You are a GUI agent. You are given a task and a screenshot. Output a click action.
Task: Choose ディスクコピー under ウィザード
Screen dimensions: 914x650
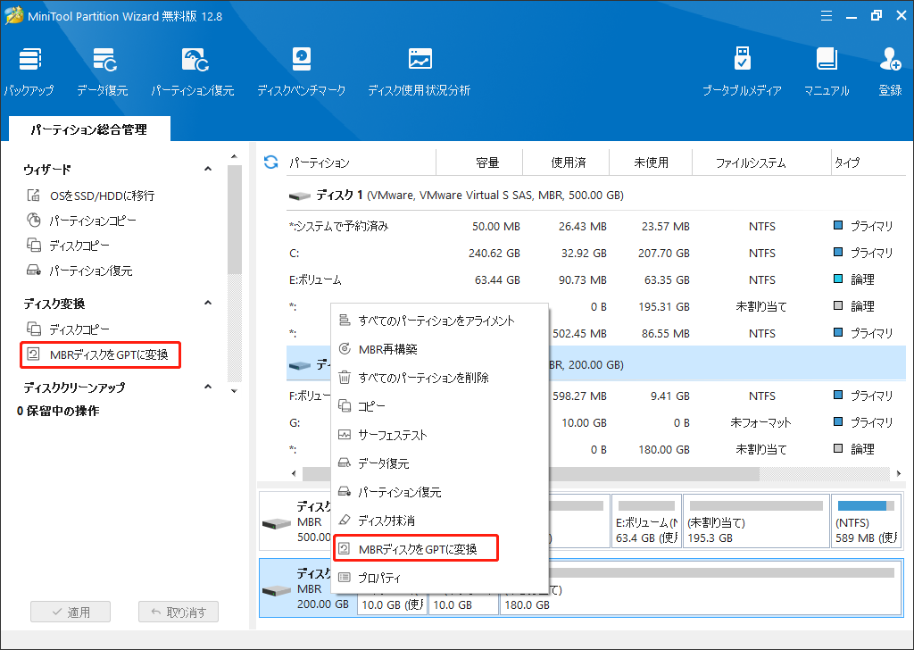pyautogui.click(x=68, y=246)
